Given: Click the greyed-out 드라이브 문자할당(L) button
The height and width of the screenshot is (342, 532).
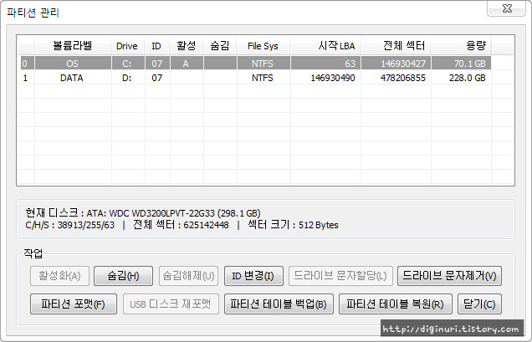Looking at the screenshot, I should [x=340, y=276].
